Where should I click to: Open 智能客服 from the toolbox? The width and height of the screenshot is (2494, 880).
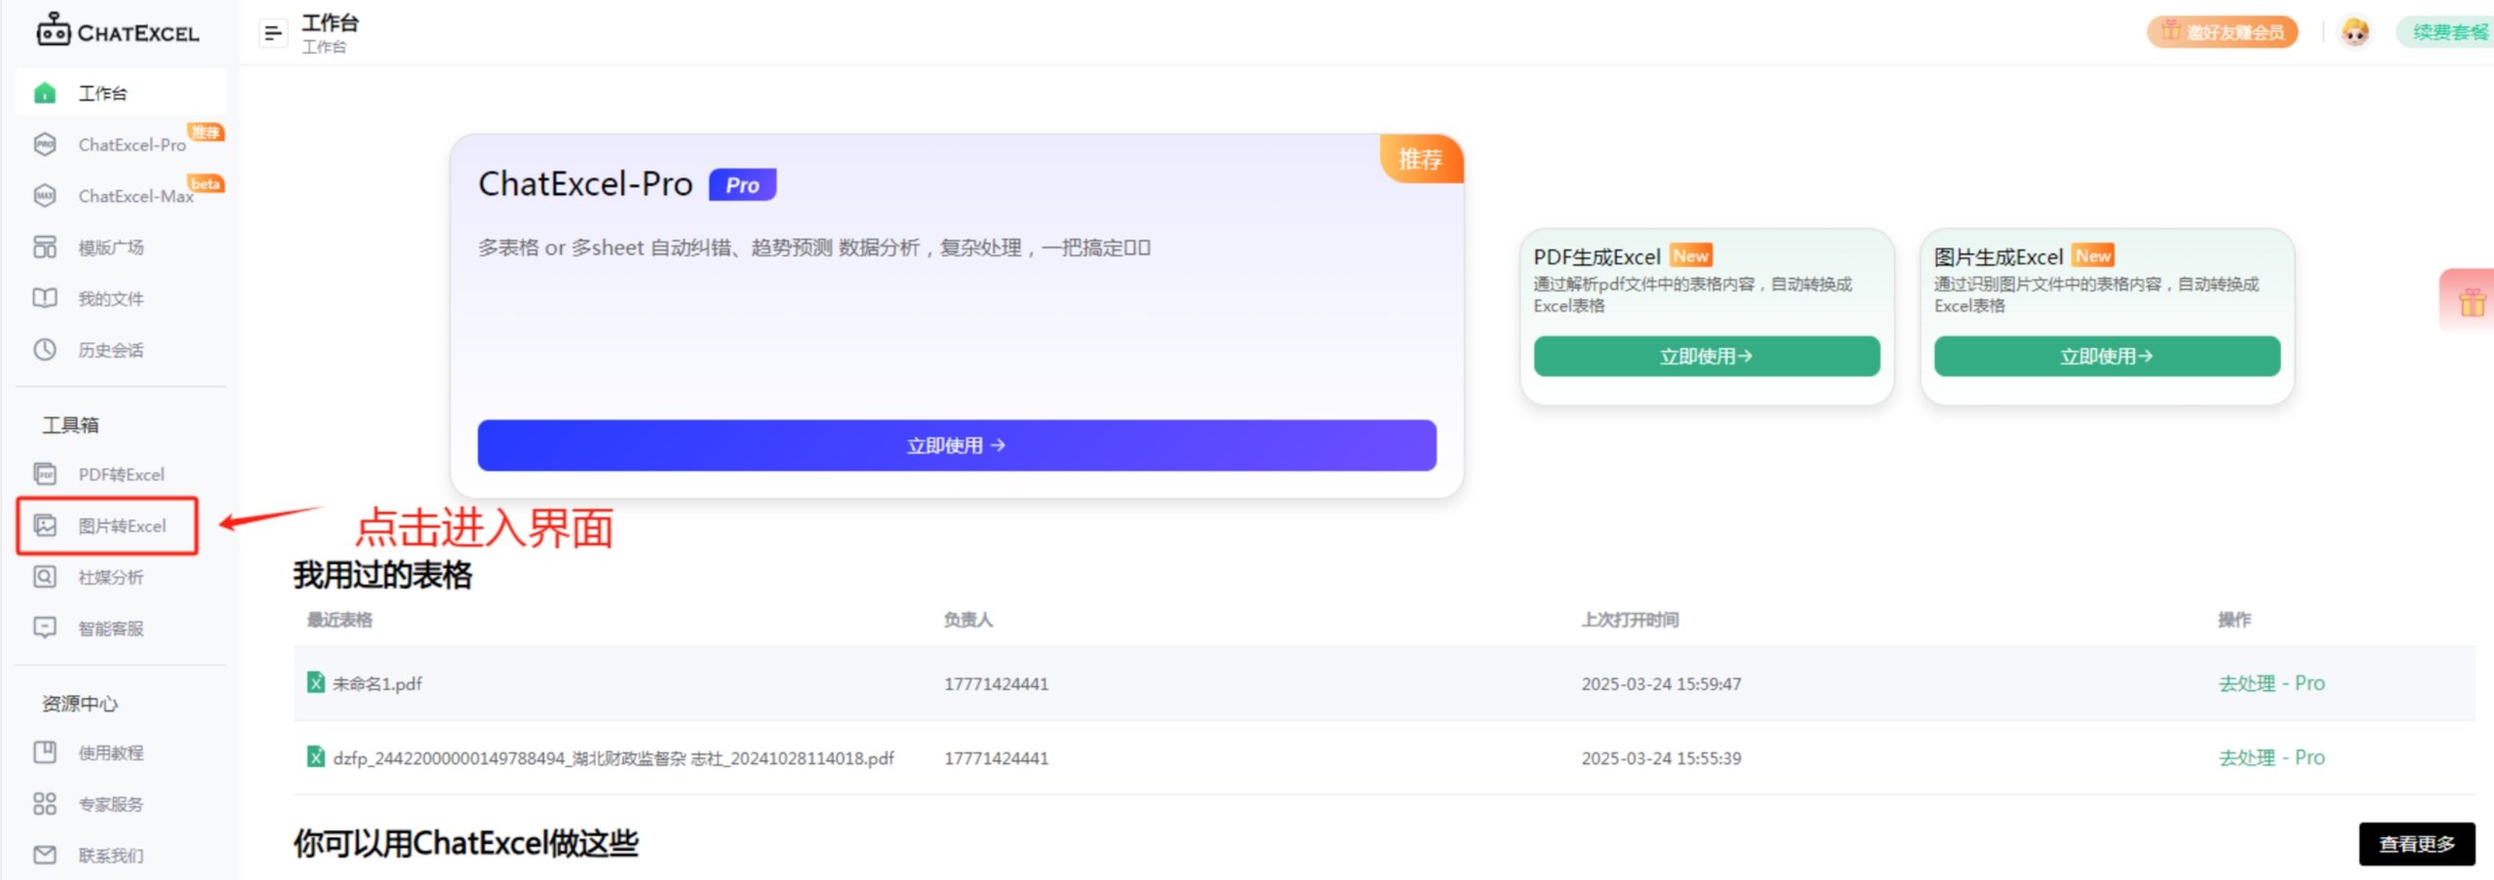point(110,628)
